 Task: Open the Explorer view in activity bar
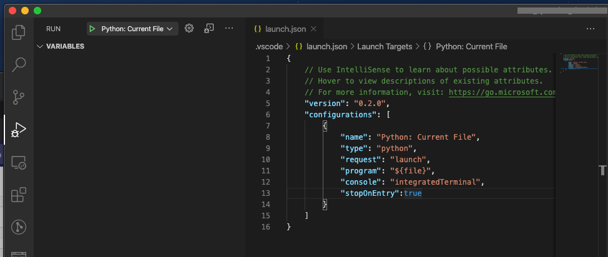coord(19,32)
